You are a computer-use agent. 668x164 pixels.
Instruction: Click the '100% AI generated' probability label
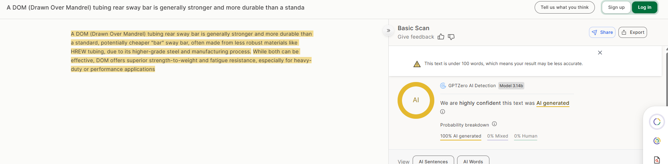[x=461, y=136]
